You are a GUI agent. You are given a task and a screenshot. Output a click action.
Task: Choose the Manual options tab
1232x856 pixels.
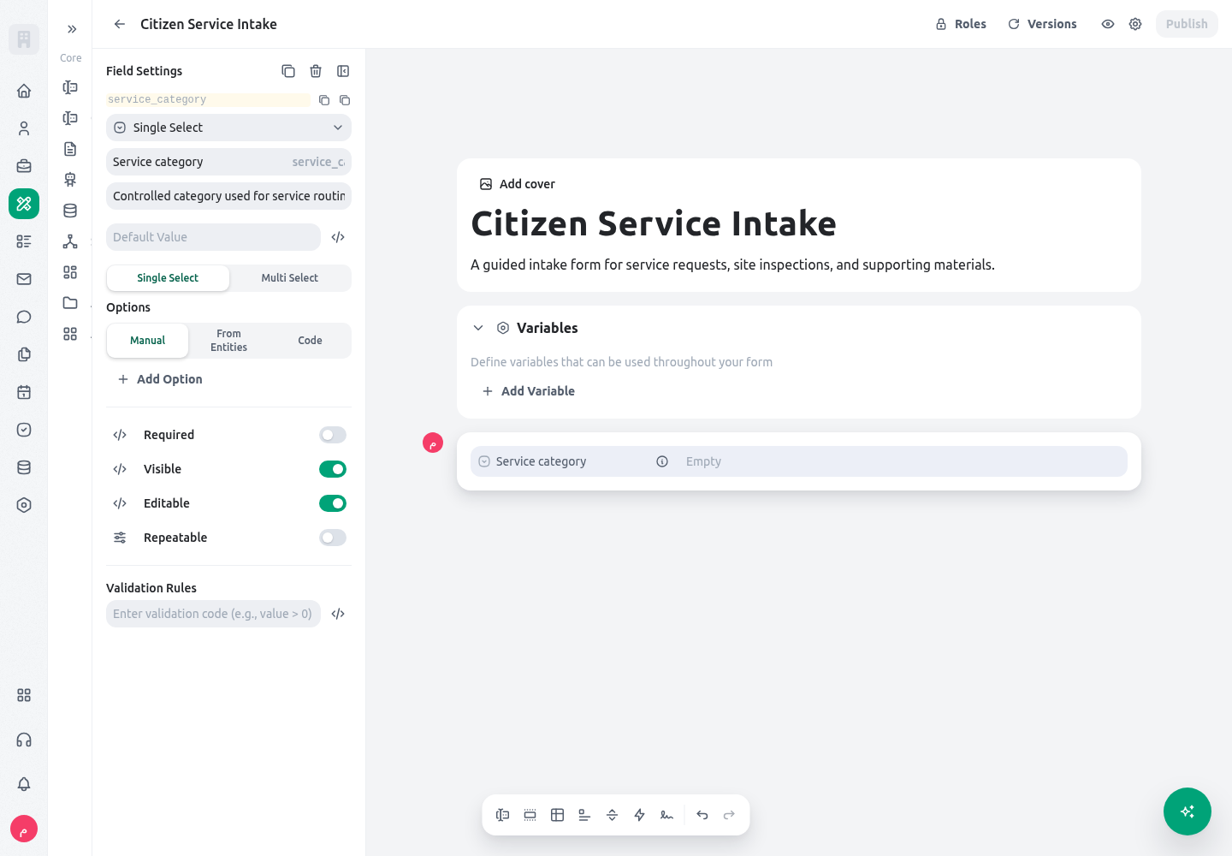point(147,341)
